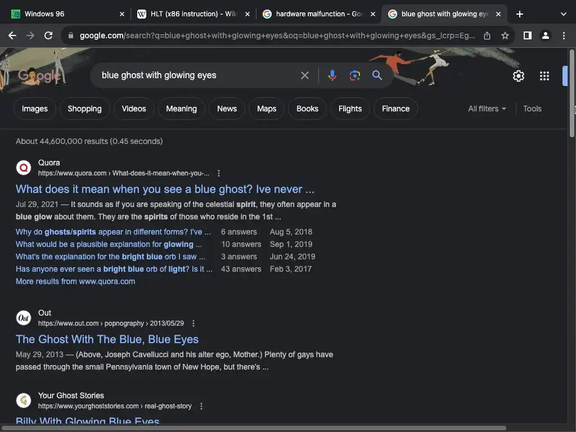The width and height of the screenshot is (576, 432).
Task: Filter results by Shopping
Action: (84, 109)
